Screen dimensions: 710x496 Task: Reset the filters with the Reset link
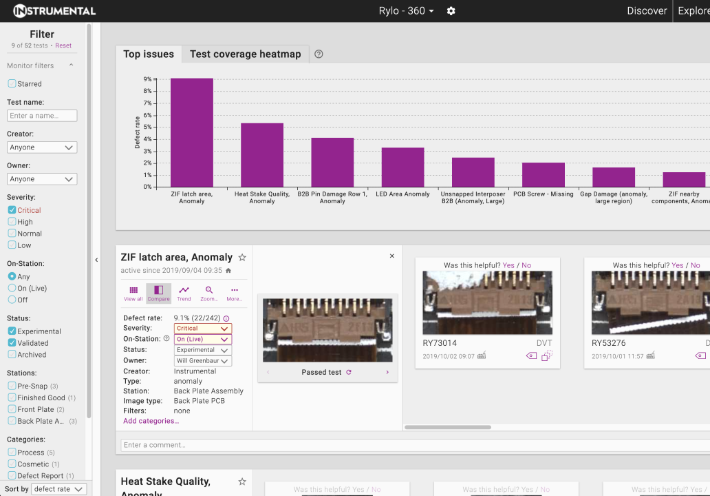[63, 45]
